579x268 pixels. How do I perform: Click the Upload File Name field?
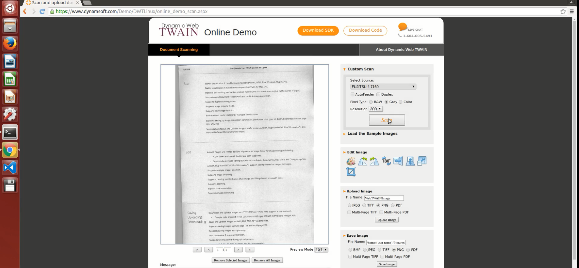click(384, 198)
